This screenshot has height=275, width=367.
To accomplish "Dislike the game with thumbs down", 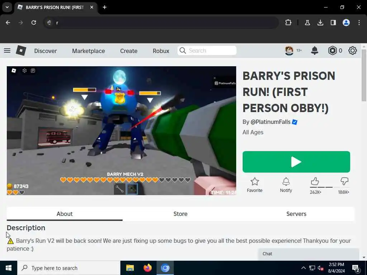I will (x=344, y=181).
